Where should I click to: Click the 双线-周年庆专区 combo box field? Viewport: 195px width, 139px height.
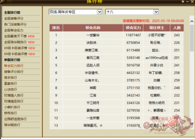click(x=75, y=12)
